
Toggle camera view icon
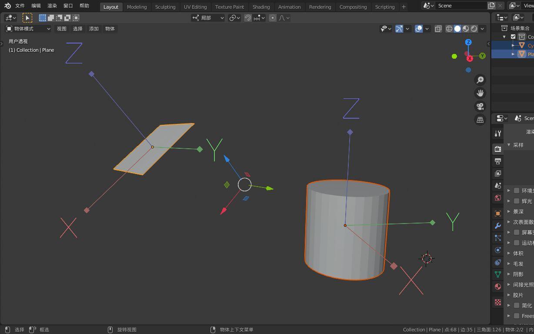480,107
